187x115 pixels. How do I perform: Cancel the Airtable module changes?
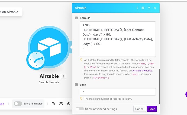[140, 109]
